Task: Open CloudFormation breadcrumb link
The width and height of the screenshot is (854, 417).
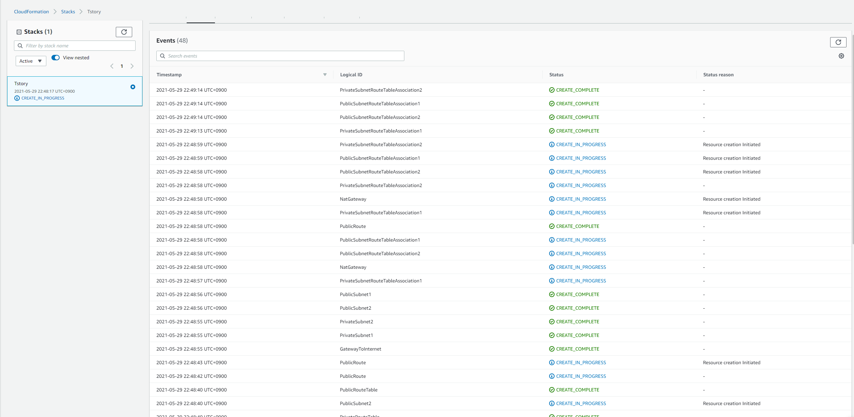Action: click(x=31, y=12)
